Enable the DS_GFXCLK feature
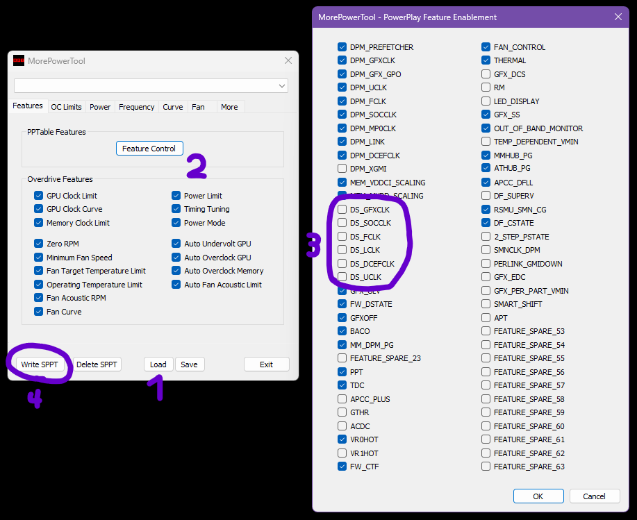 pos(342,209)
